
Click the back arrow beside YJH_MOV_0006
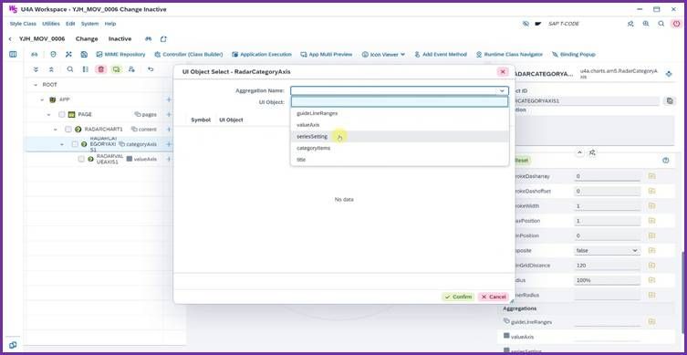coord(10,39)
